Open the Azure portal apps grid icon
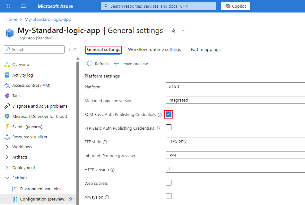Viewport: 305px width, 205px height. (x=8, y=6)
